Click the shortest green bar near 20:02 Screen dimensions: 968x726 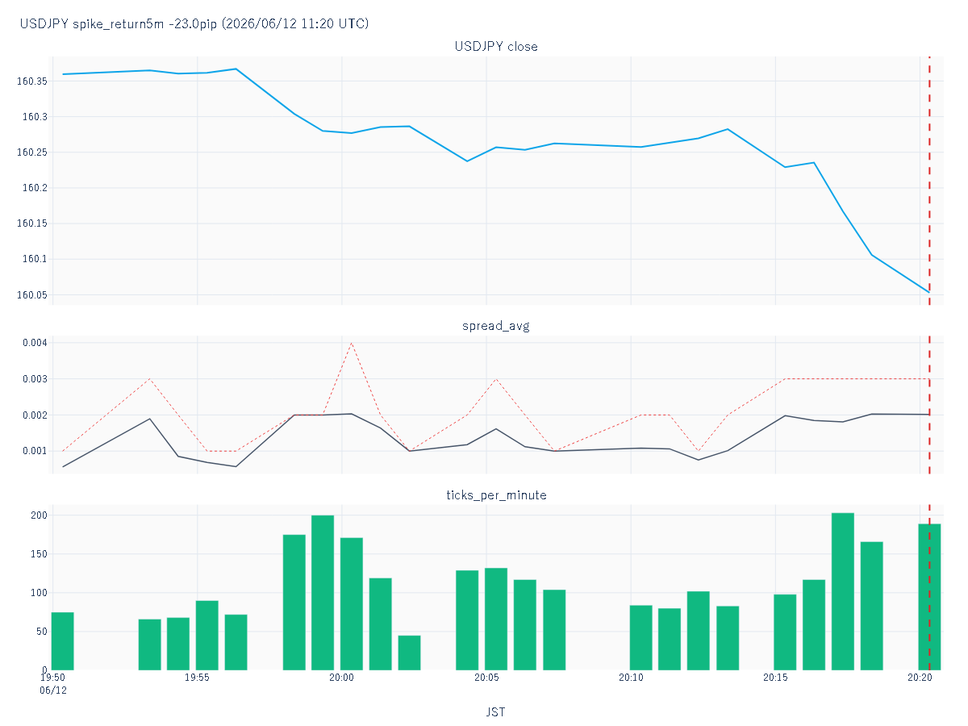point(409,653)
